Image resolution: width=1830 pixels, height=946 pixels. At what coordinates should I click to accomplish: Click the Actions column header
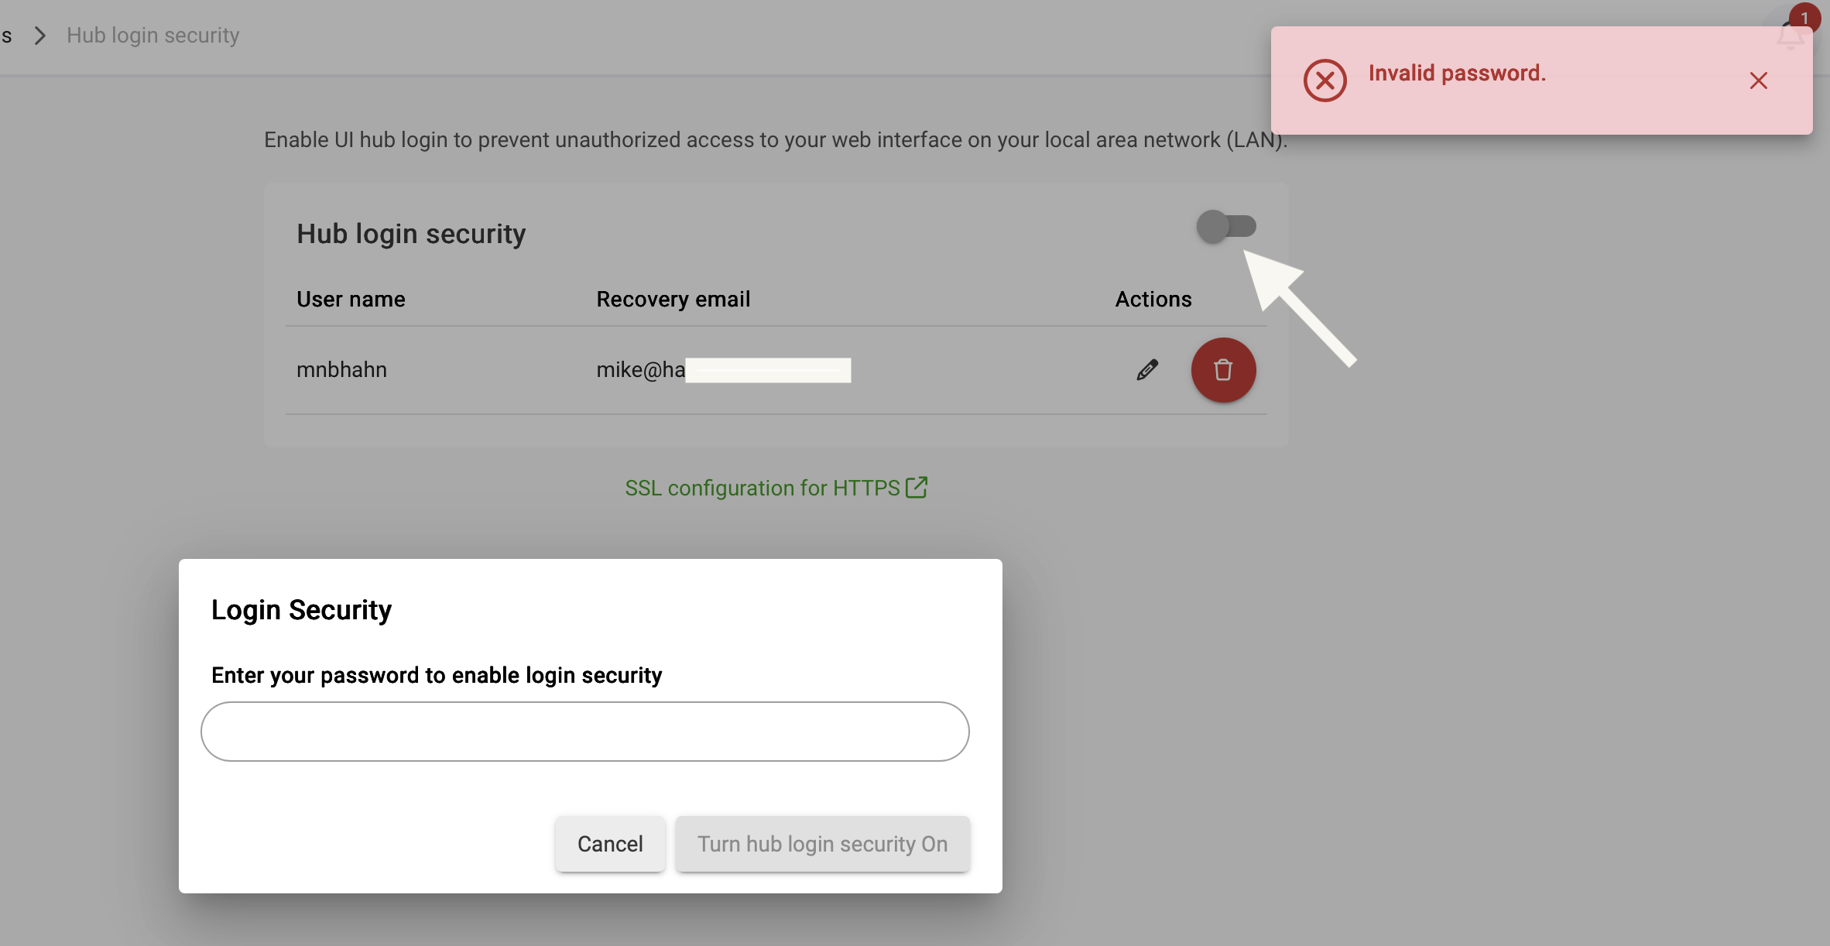coord(1153,300)
